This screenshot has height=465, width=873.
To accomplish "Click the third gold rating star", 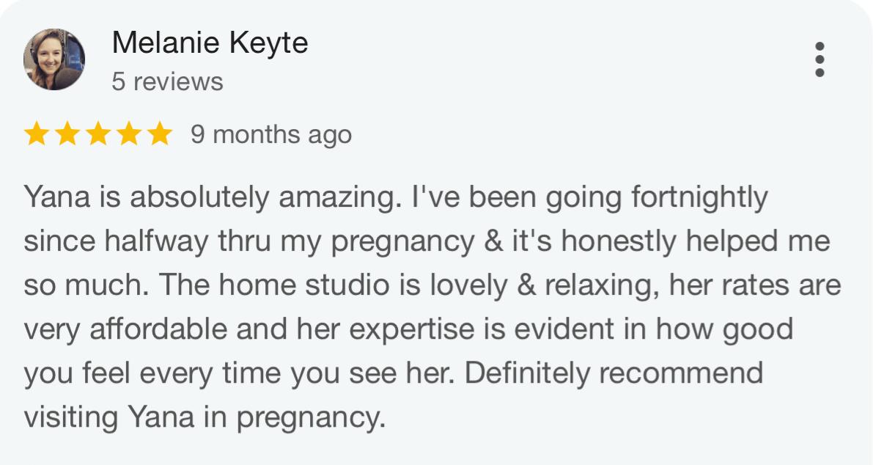I will pos(97,135).
